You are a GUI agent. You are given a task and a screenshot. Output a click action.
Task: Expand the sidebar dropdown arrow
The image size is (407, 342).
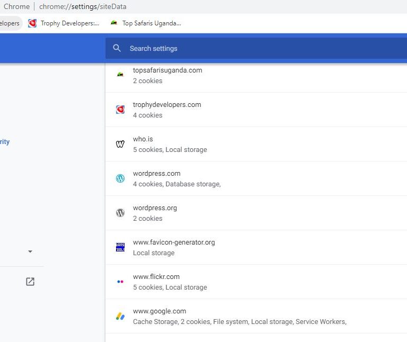tap(30, 251)
